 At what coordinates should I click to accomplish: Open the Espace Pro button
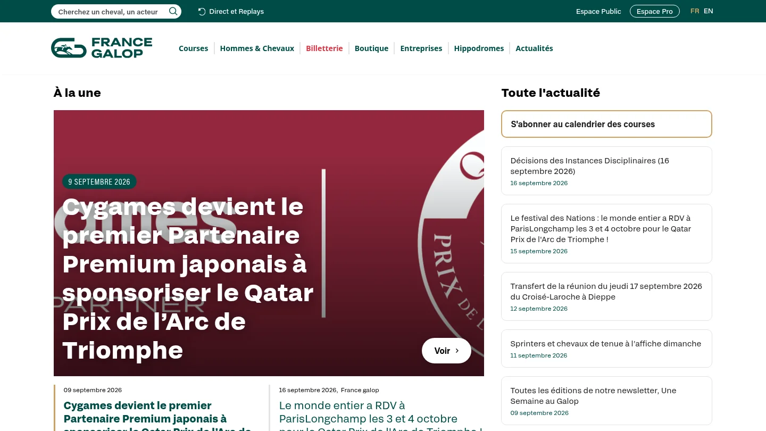coord(655,11)
